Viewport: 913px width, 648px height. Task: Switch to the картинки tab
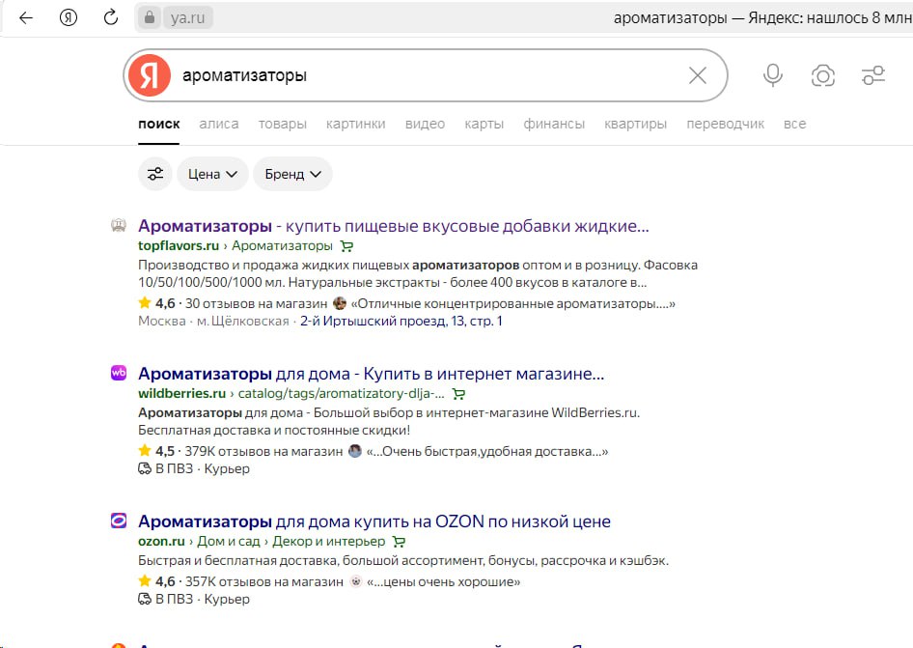coord(355,124)
